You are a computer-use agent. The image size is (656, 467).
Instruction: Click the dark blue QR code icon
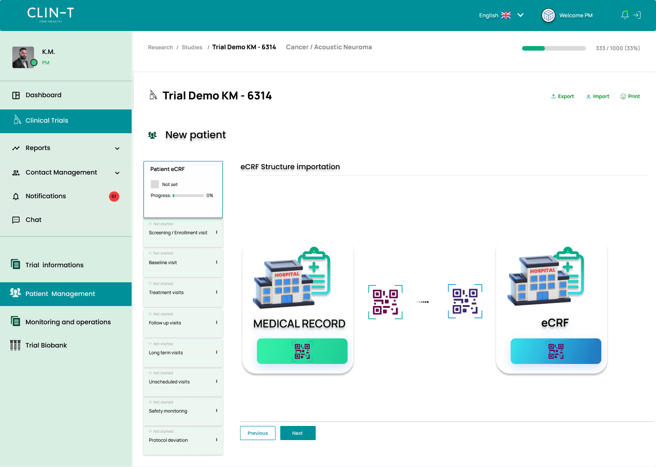tap(465, 301)
